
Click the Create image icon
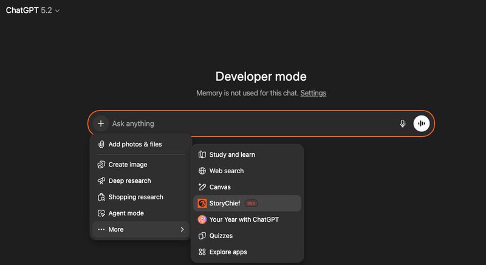[x=101, y=165]
